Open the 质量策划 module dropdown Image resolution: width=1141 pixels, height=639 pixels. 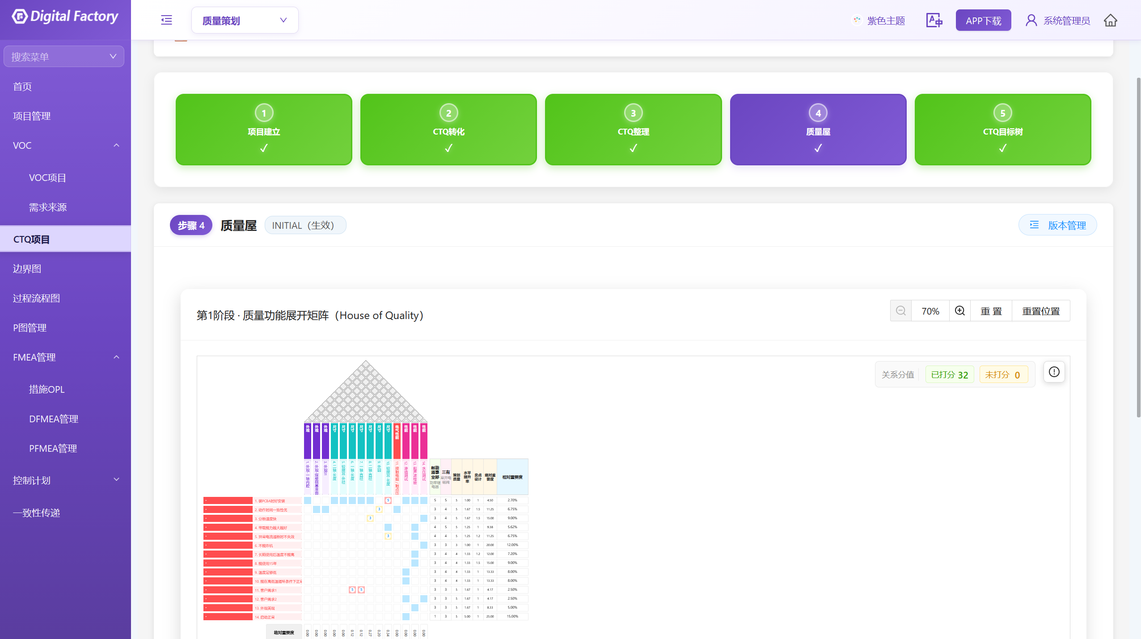pyautogui.click(x=245, y=20)
